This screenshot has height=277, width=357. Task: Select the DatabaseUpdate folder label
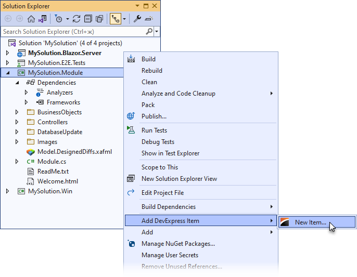[60, 132]
